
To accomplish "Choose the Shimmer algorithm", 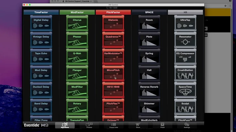I will (149, 107).
